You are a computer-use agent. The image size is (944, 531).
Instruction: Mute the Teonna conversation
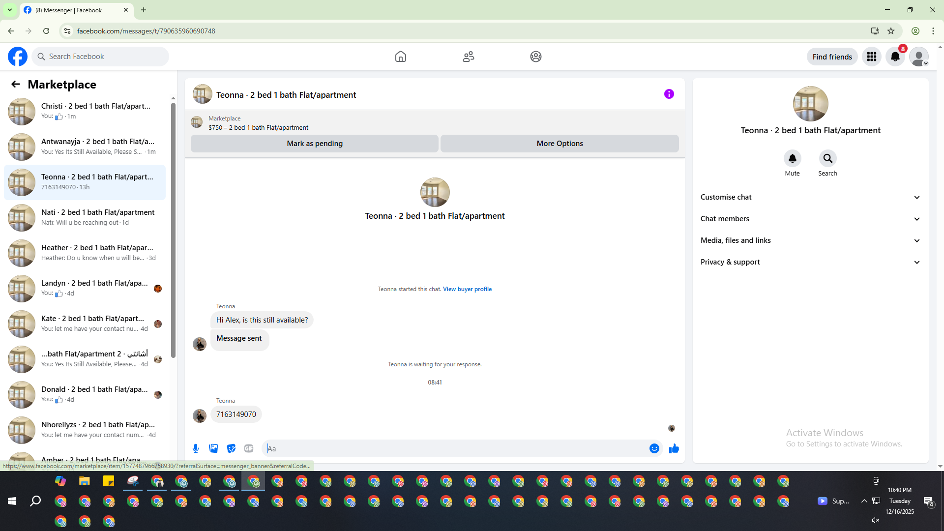point(792,158)
